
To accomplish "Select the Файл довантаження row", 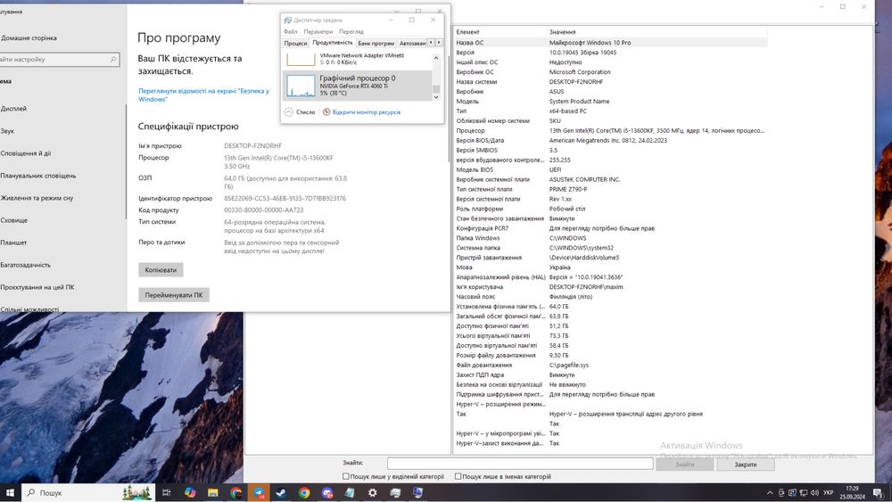I will click(610, 365).
